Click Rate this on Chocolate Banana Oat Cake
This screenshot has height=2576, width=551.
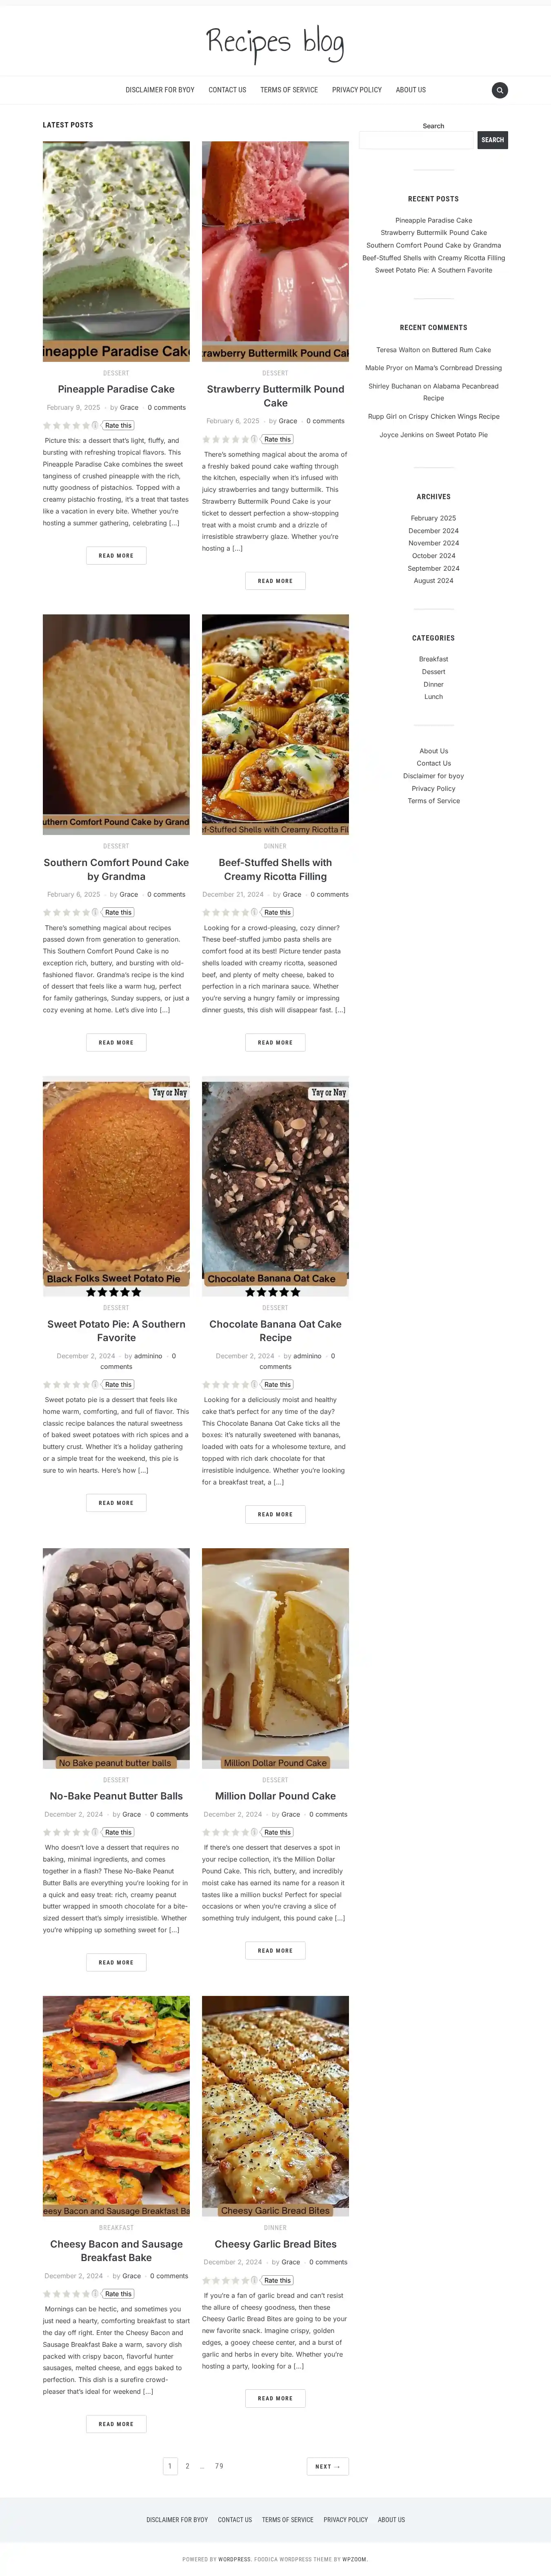click(x=278, y=1384)
